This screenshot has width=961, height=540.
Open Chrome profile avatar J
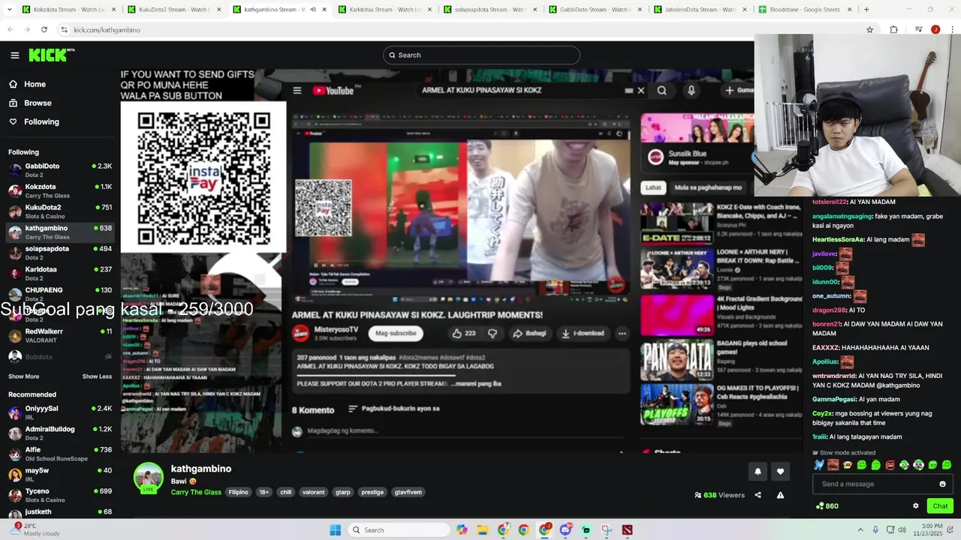tap(935, 29)
